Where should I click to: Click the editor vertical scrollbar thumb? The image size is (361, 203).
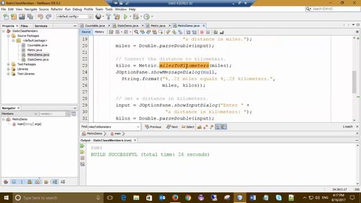[354, 82]
